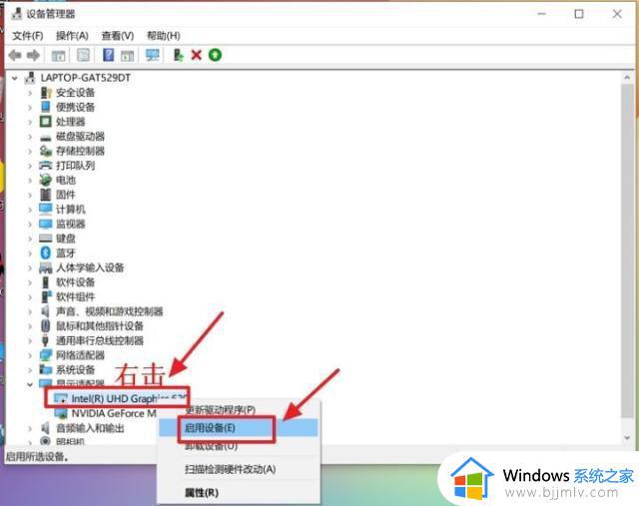Viewport: 639px width, 506px height.
Task: Click the 网络适配器 icon
Action: tap(46, 355)
